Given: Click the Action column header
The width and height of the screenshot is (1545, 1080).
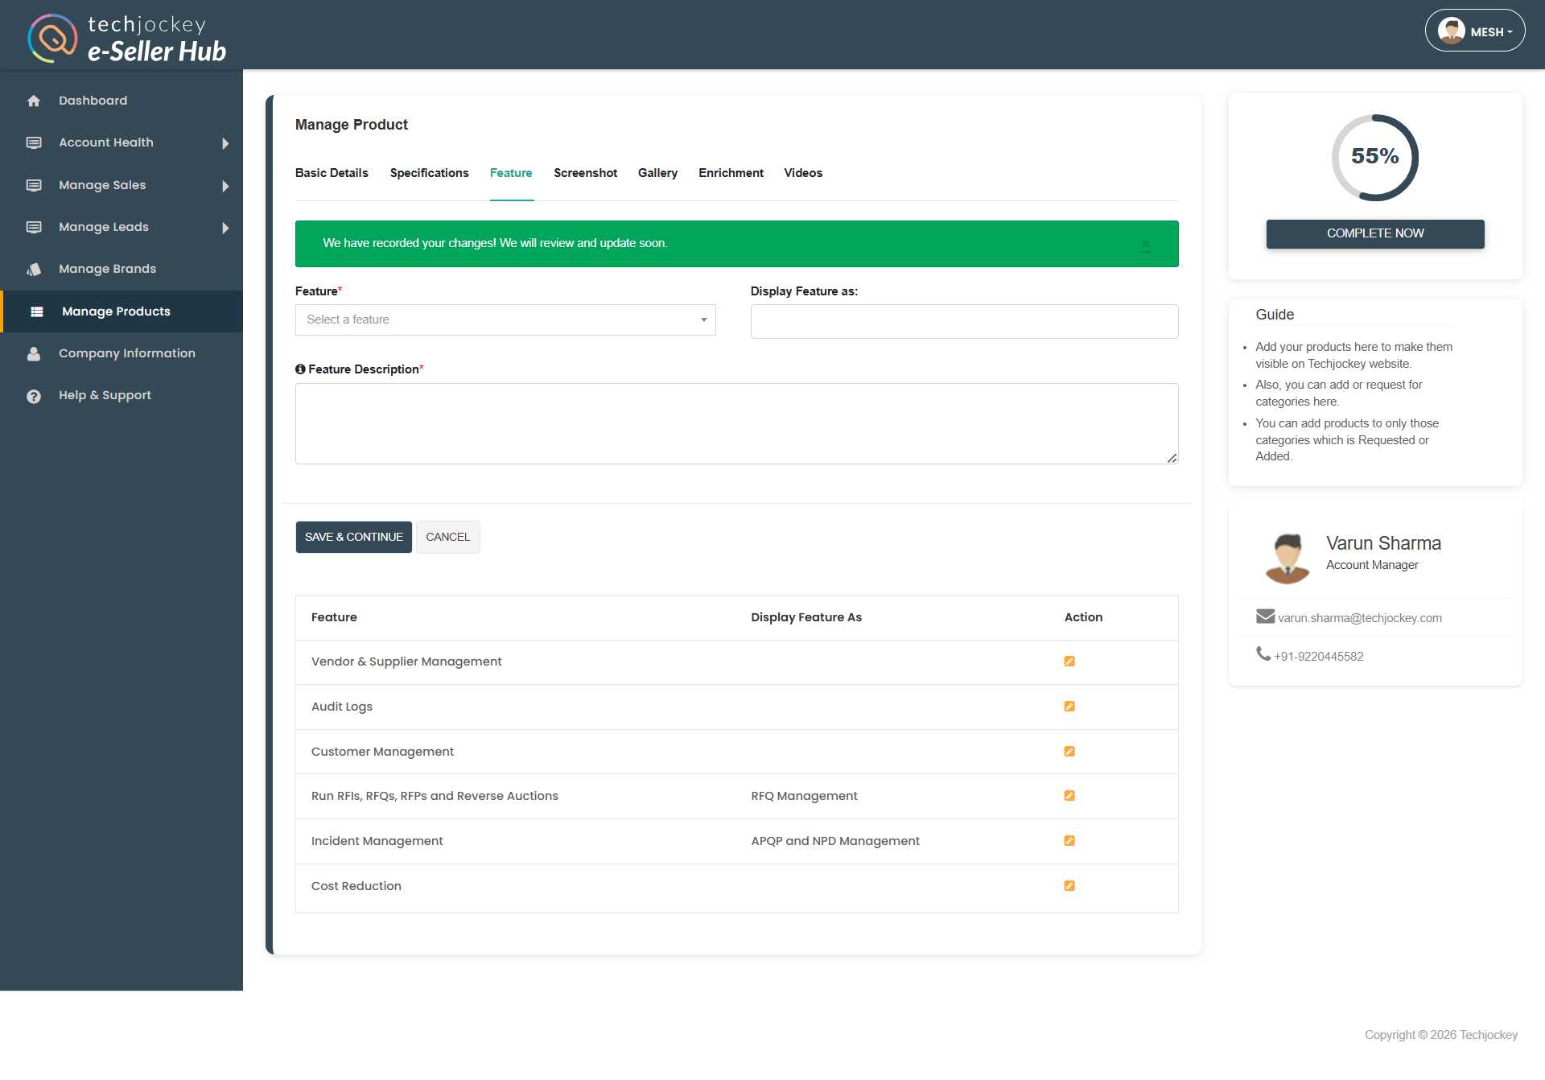Looking at the screenshot, I should pyautogui.click(x=1083, y=617).
